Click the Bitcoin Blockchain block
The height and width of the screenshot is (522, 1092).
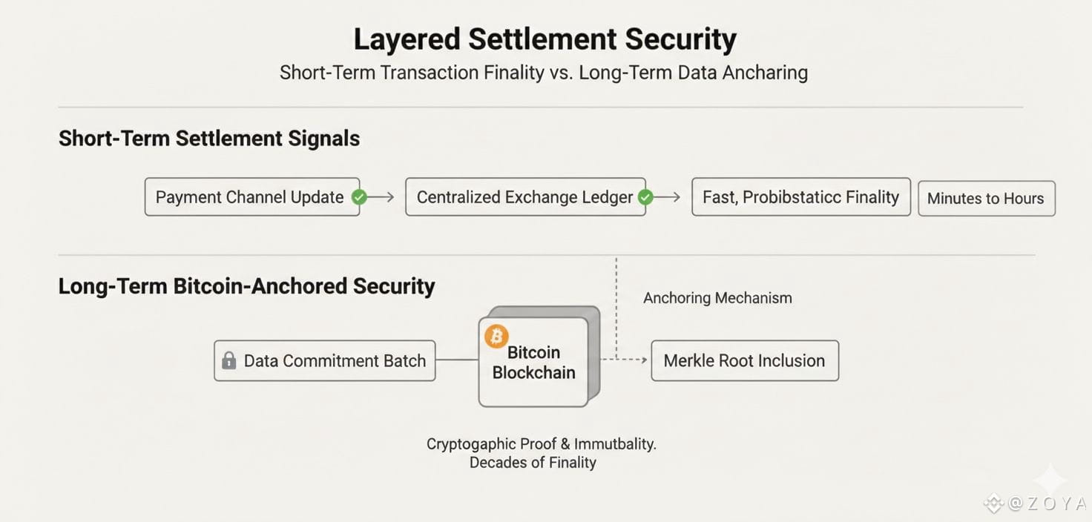(x=534, y=363)
